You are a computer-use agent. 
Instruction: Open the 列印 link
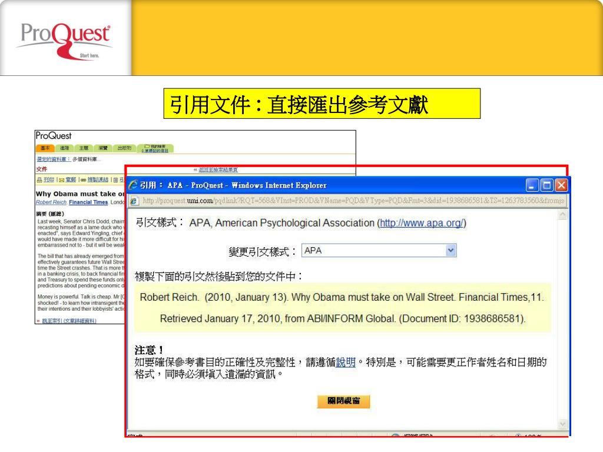48,180
